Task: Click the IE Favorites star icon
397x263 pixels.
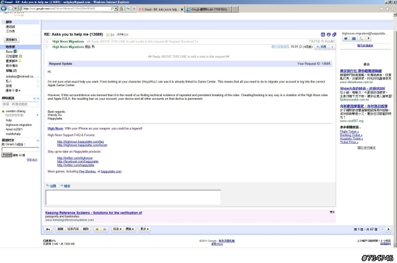Action: (387, 9)
